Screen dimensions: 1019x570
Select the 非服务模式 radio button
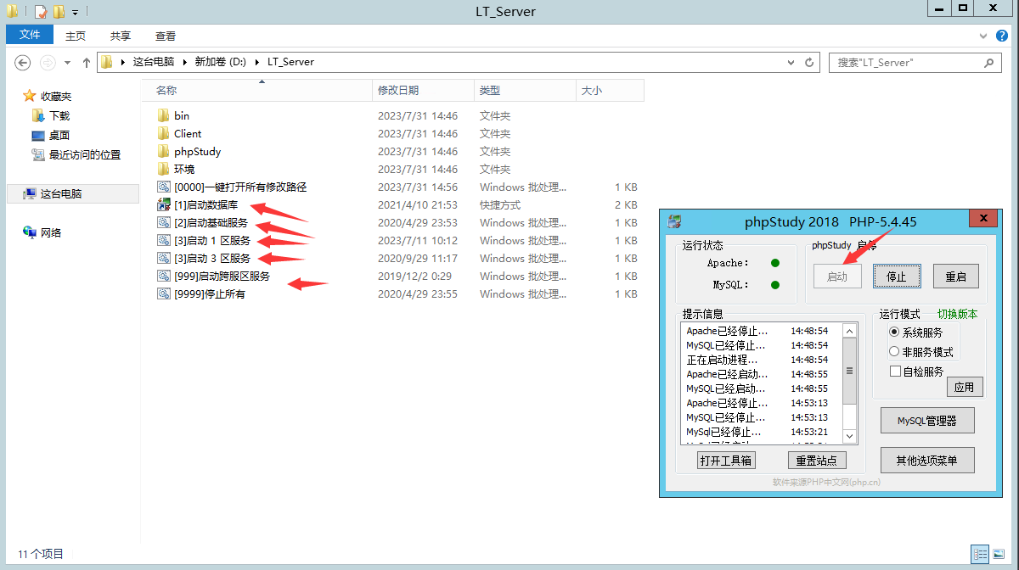[894, 351]
